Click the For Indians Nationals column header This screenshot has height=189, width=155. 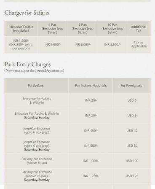91,86
